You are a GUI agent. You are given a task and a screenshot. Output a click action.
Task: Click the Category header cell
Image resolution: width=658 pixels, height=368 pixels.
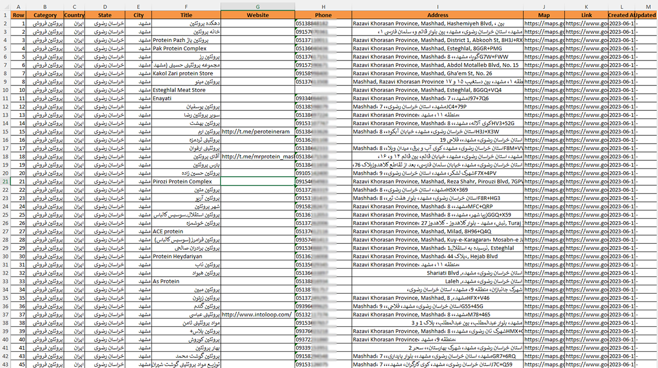(45, 15)
